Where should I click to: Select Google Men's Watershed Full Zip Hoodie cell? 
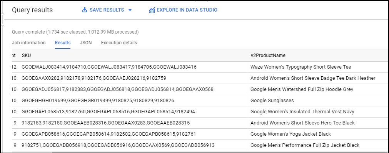click(318, 89)
